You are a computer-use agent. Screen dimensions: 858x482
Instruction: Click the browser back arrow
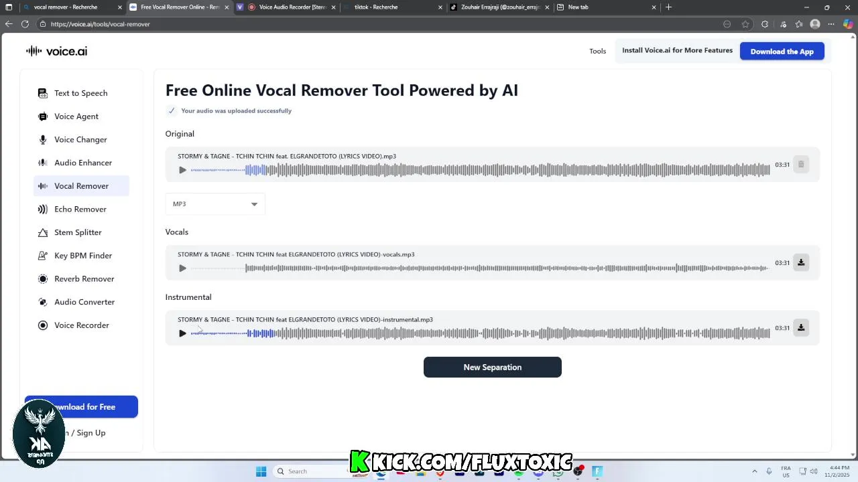pos(9,24)
